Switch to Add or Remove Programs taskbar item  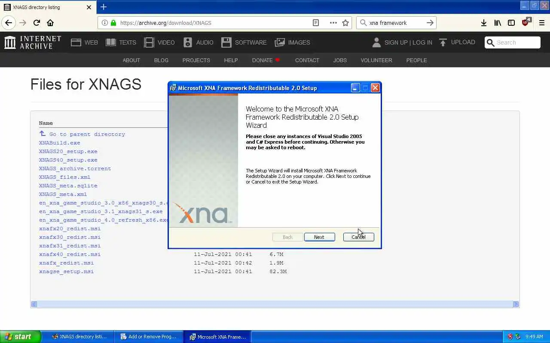click(148, 337)
